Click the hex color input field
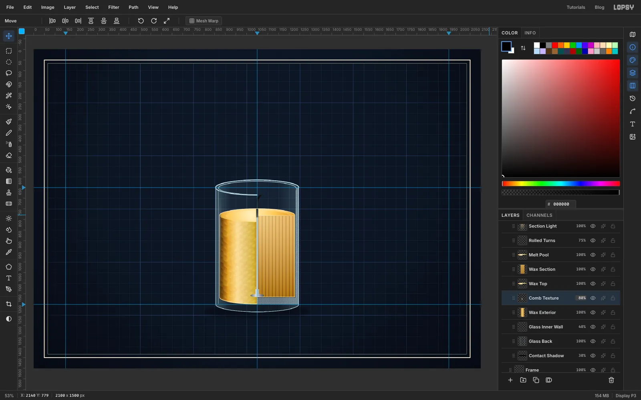Viewport: 641px width, 400px height. click(561, 204)
